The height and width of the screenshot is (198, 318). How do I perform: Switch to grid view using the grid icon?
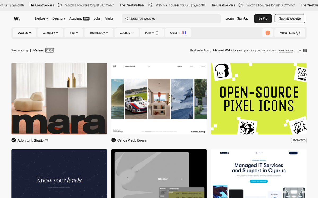tap(305, 50)
